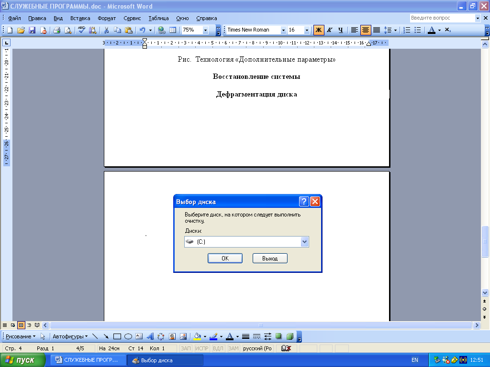This screenshot has width=490, height=367.
Task: Apply numbered list formatting
Action: [x=407, y=30]
